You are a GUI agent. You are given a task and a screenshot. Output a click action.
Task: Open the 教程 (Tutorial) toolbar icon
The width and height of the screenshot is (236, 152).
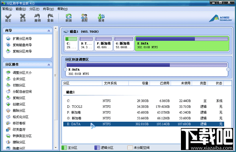85,18
